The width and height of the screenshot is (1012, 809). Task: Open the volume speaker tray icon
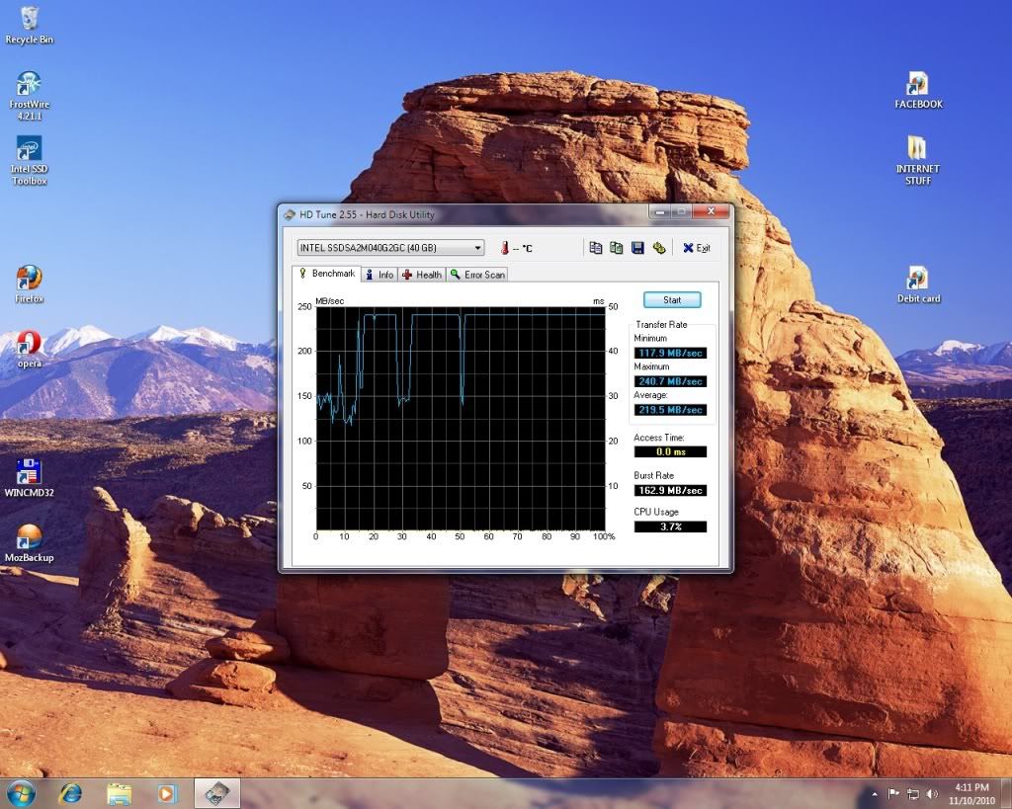point(931,794)
